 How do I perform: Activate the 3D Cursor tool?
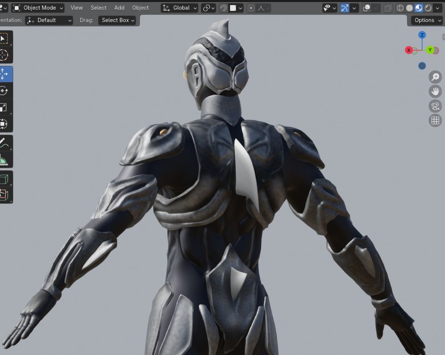tap(4, 55)
